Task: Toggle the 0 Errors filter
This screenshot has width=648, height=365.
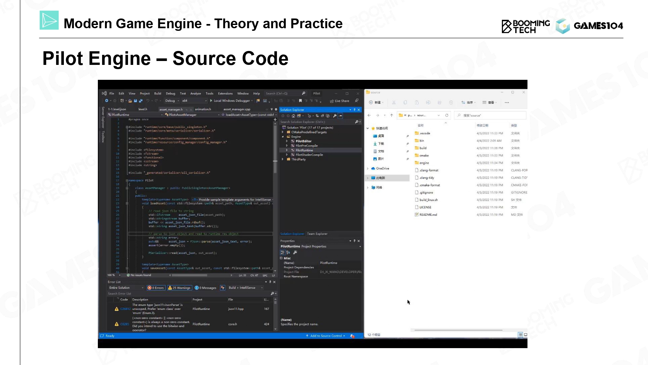Action: tap(156, 288)
